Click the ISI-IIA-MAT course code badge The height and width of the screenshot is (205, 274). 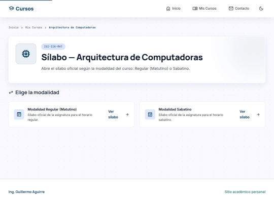(53, 47)
